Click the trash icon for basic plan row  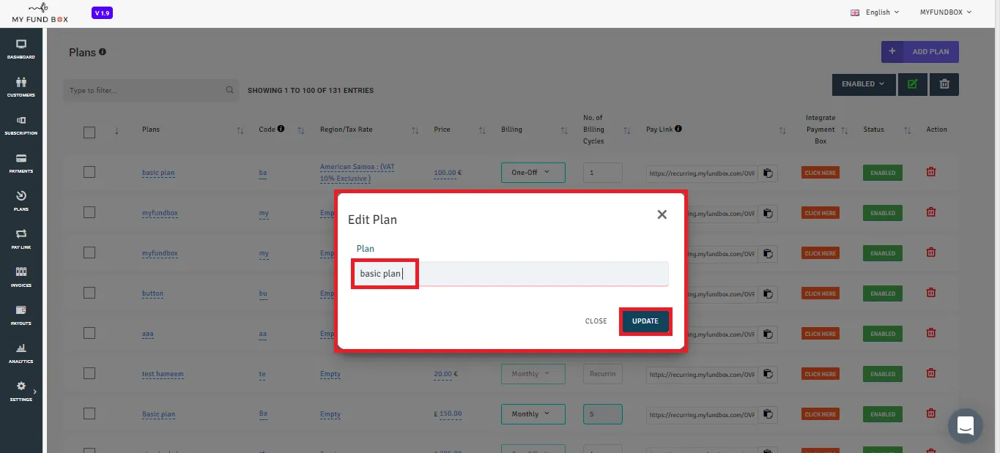(x=931, y=172)
